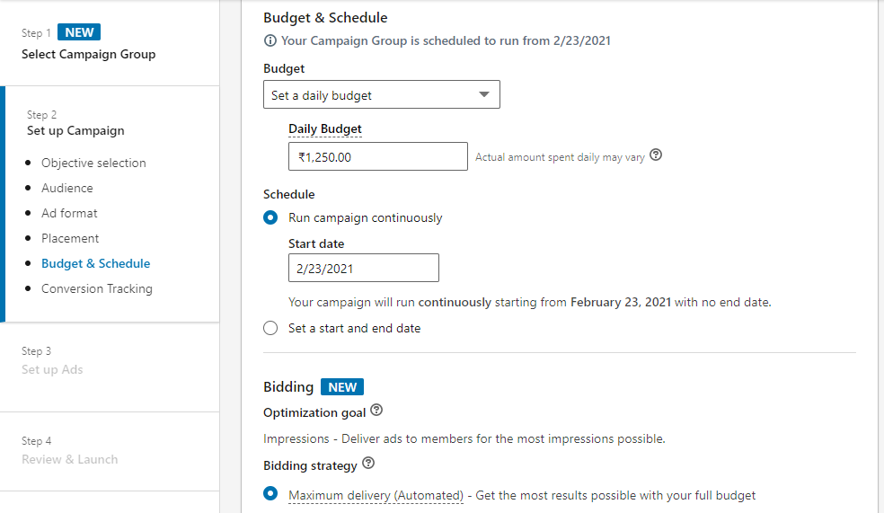Open Conversion Tracking section
Image resolution: width=884 pixels, height=513 pixels.
pyautogui.click(x=97, y=288)
